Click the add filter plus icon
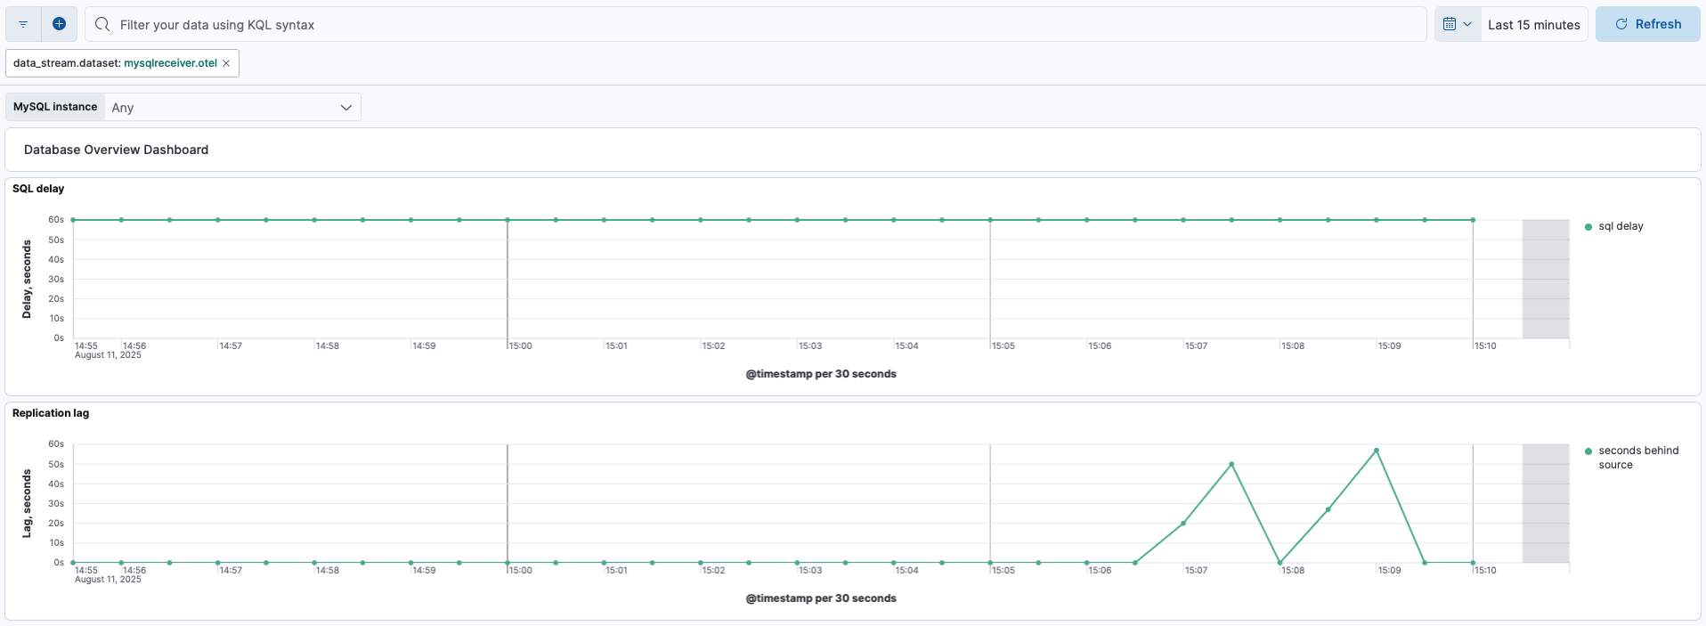This screenshot has height=626, width=1706. click(x=59, y=24)
